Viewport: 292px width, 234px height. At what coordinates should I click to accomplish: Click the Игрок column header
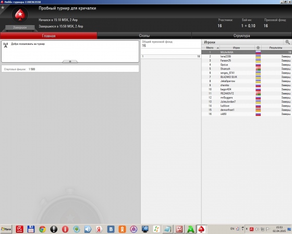point(237,48)
